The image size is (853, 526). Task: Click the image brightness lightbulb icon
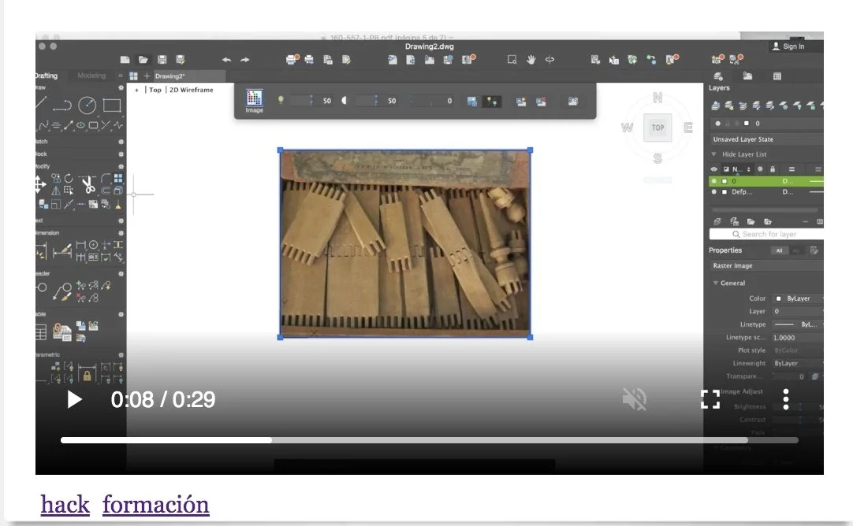coord(281,100)
